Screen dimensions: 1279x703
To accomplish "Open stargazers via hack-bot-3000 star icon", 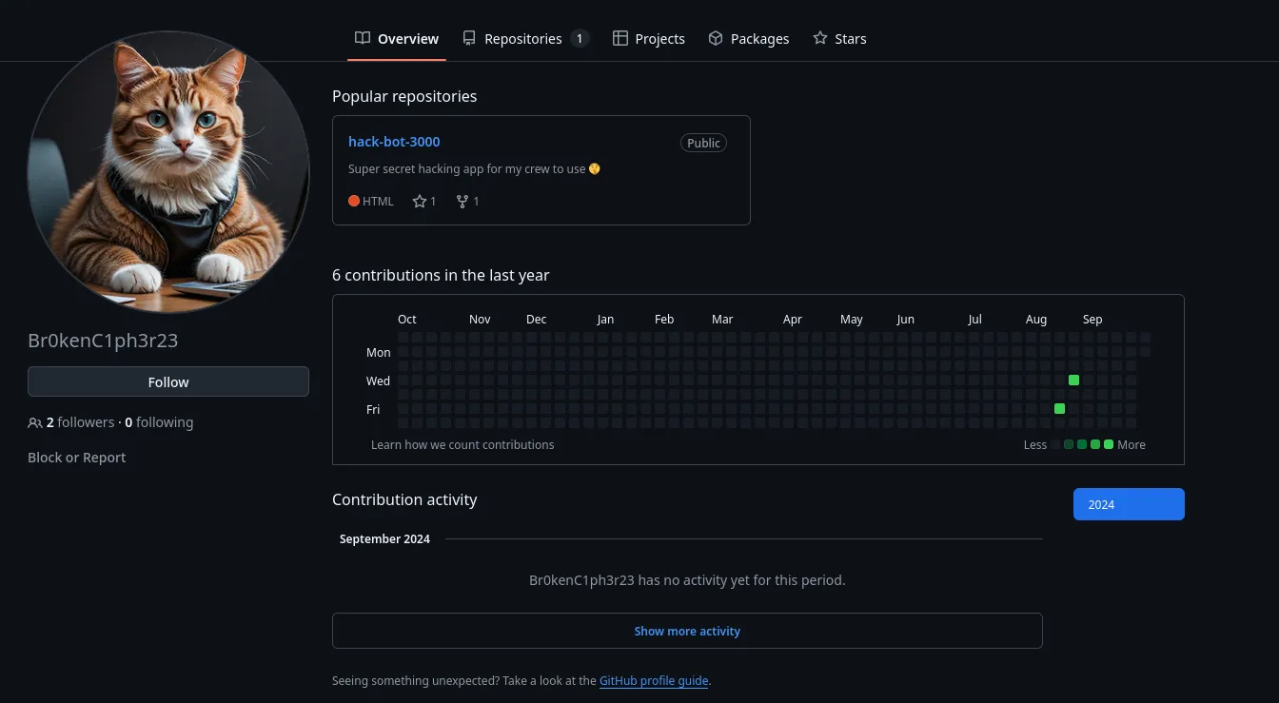I will 420,202.
